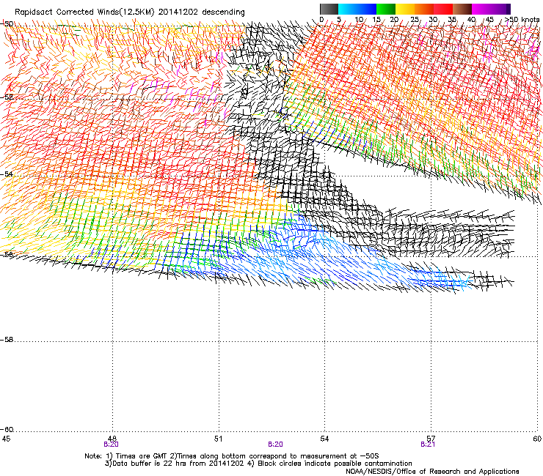Click the latitude axis label '-56'
Viewport: 543px width, 476px height.
pyautogui.click(x=7, y=254)
